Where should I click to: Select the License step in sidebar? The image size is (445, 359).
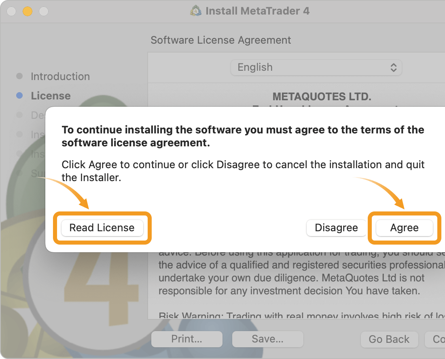click(x=51, y=96)
